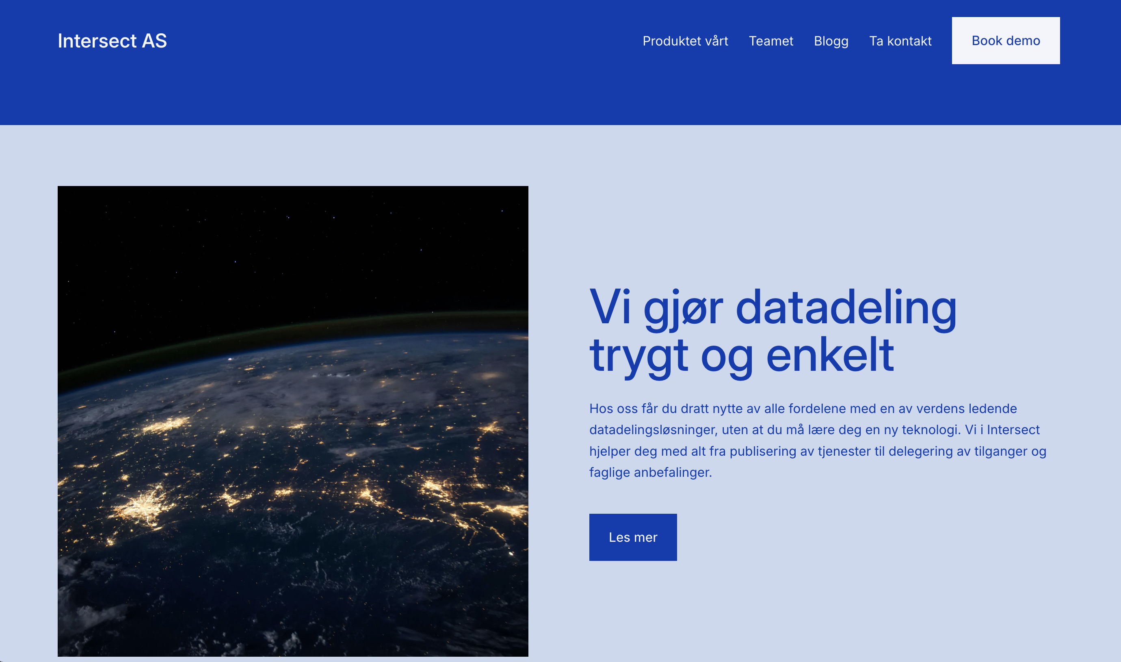The image size is (1121, 662).
Task: Click the "Vi gjør datadeling" headline line
Action: pos(773,308)
